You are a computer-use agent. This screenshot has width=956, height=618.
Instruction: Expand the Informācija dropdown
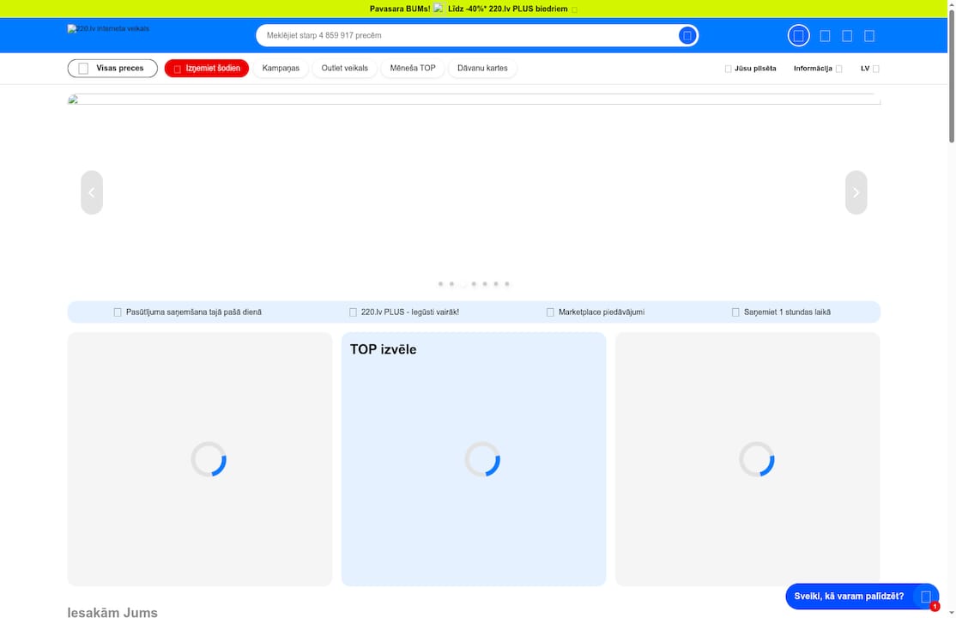pyautogui.click(x=818, y=69)
